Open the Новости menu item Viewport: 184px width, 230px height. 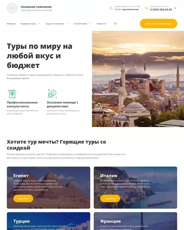click(x=102, y=24)
